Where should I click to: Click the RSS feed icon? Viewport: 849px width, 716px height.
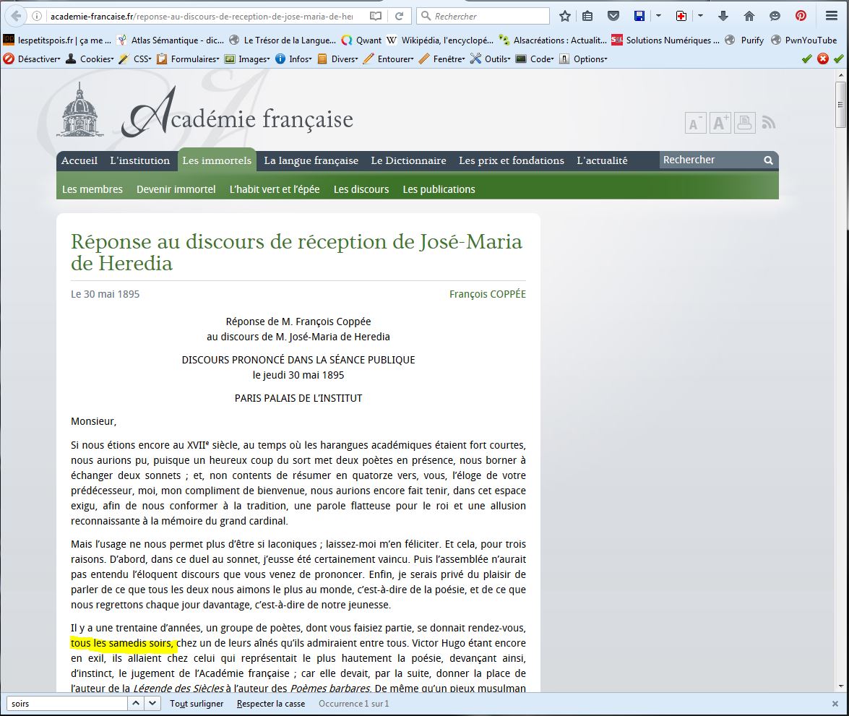click(x=768, y=123)
